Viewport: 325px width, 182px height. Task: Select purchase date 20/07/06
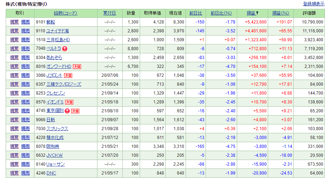tap(110, 75)
